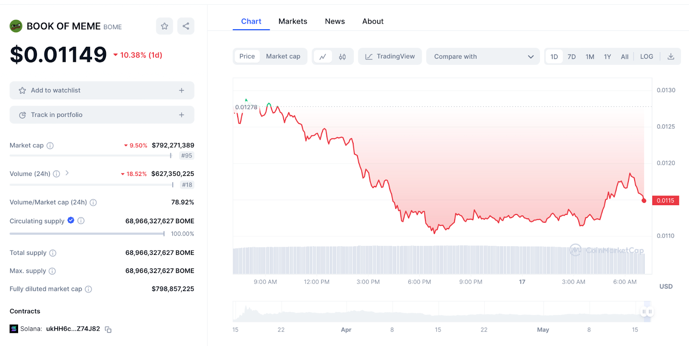Open the News tab
Image resolution: width=689 pixels, height=346 pixels.
pos(335,21)
